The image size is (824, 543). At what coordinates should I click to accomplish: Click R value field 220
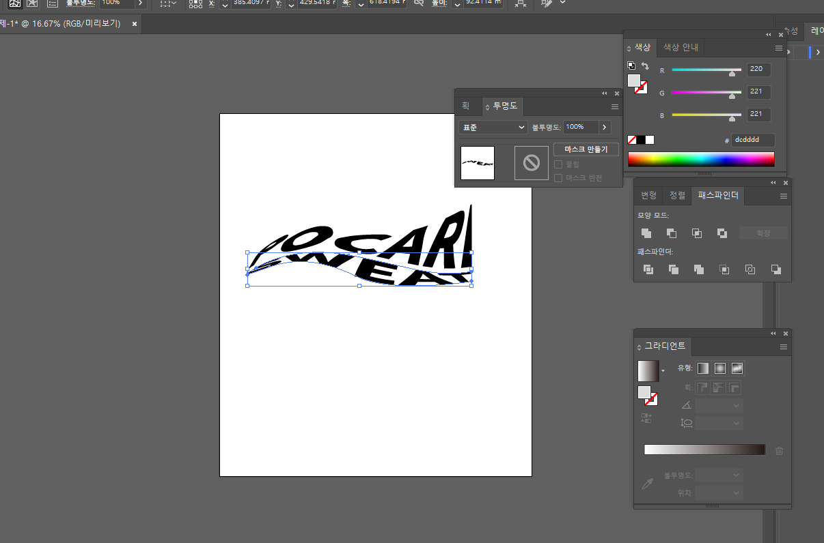click(x=759, y=70)
